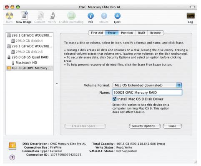The height and width of the screenshot is (166, 201).
Task: Click the Connection Type External value
Action: pyautogui.click(x=56, y=151)
